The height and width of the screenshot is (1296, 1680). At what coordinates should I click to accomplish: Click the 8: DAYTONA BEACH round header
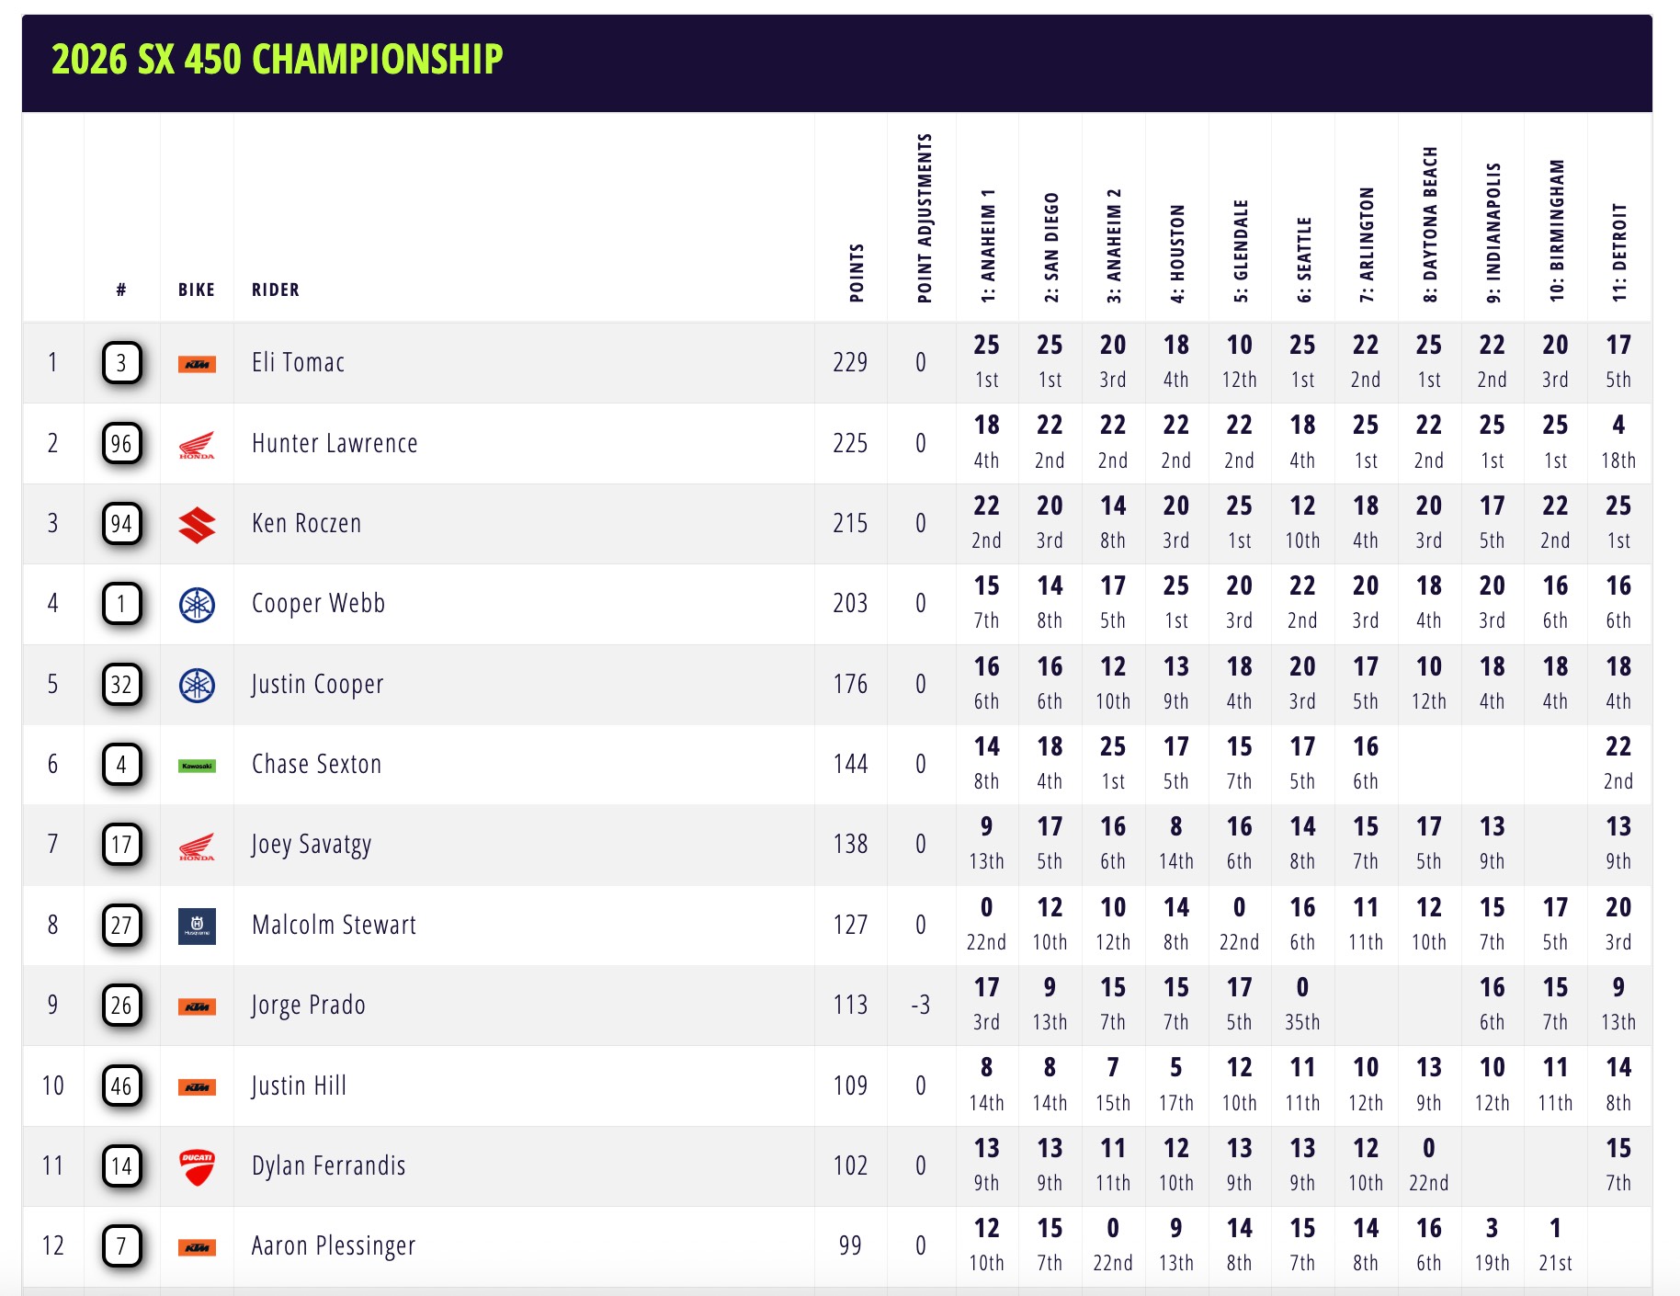point(1430,225)
